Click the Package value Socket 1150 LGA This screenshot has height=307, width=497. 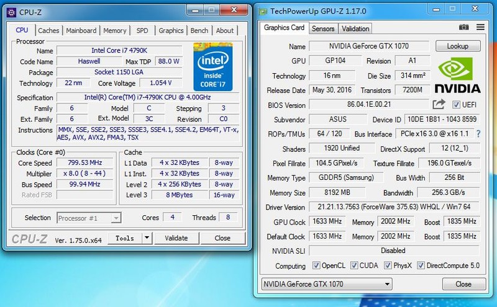(x=119, y=72)
